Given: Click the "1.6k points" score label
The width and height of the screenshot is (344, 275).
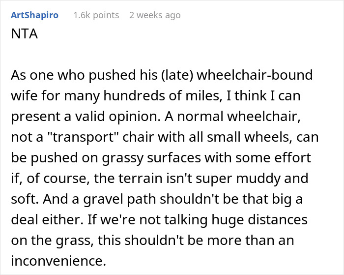Looking at the screenshot, I should click(96, 15).
